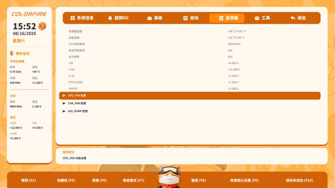Open the 高级 tab

pos(155,18)
